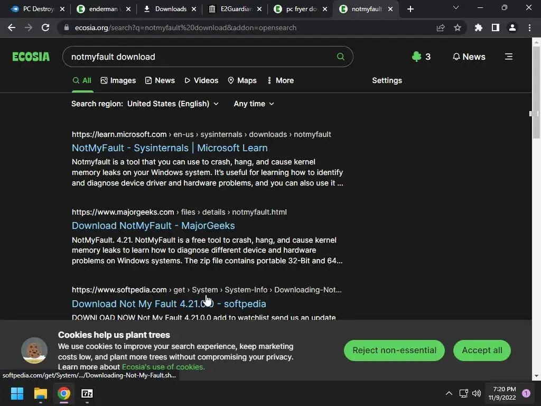This screenshot has height=406, width=541.
Task: Click the softpedia.com result URL
Action: tap(207, 290)
